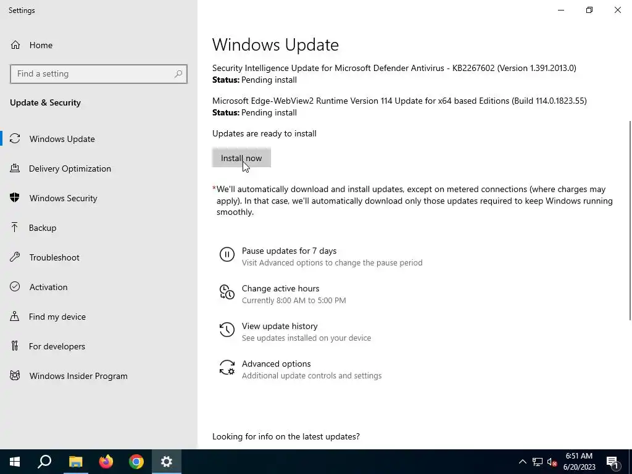The image size is (632, 474).
Task: Open the Windows Security shield icon
Action: 15,198
